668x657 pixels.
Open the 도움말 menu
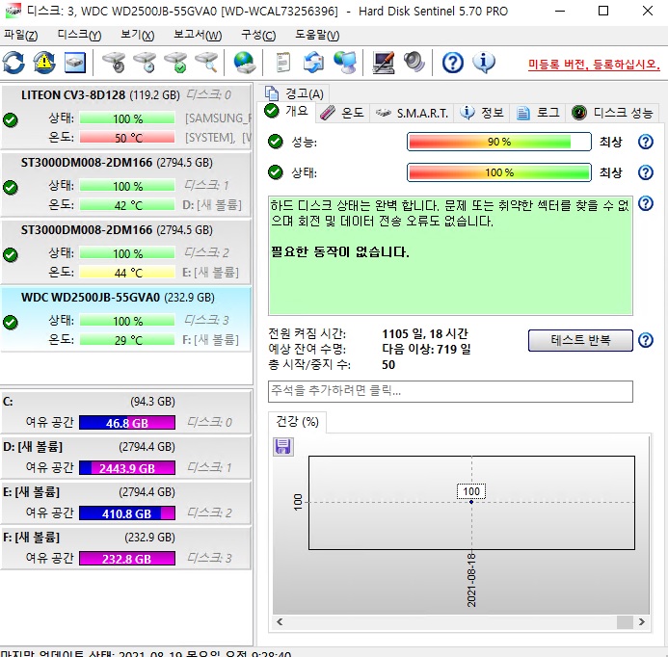coord(317,35)
